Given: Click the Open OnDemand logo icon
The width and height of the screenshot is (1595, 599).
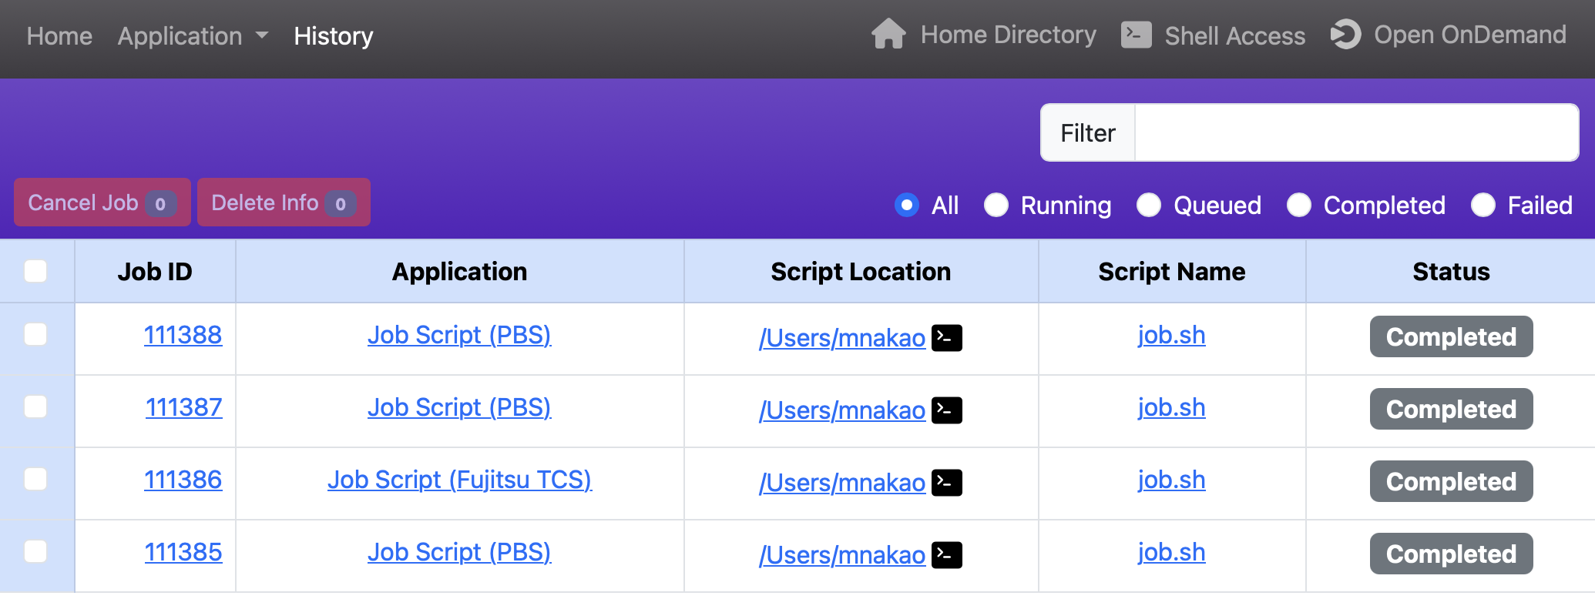Looking at the screenshot, I should point(1346,35).
